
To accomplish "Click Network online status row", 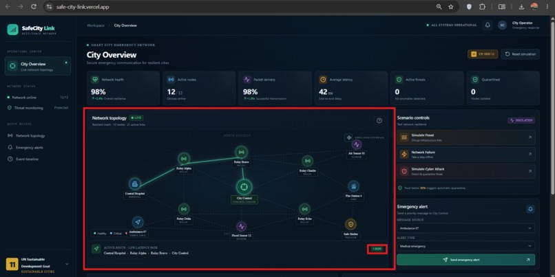I will [37, 97].
